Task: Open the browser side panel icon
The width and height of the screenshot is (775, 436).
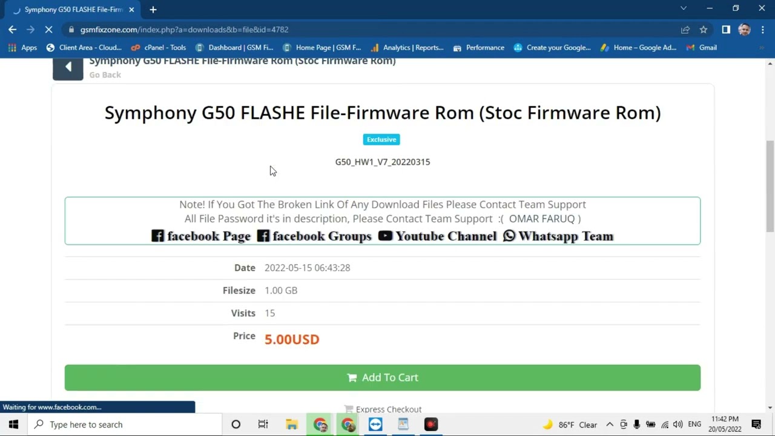Action: (726, 30)
